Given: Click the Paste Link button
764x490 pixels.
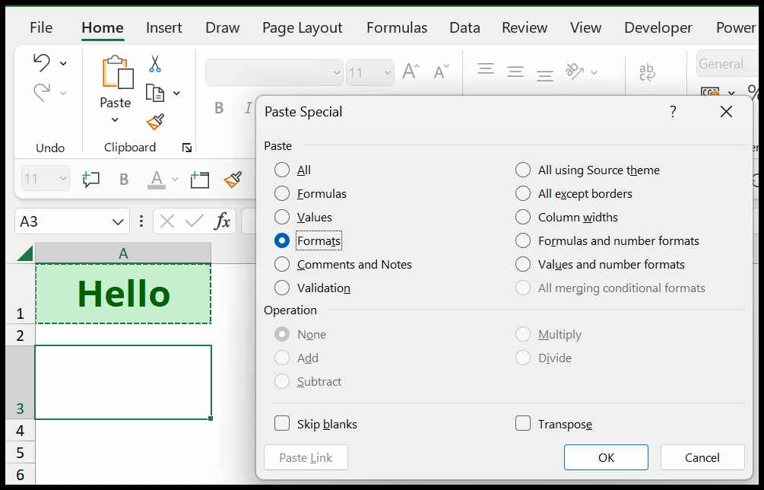Looking at the screenshot, I should coord(306,457).
